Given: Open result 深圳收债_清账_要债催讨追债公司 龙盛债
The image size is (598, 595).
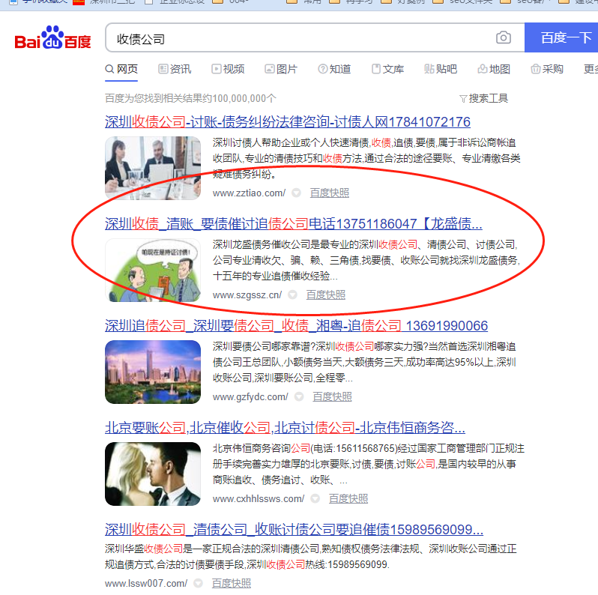Looking at the screenshot, I should 293,224.
